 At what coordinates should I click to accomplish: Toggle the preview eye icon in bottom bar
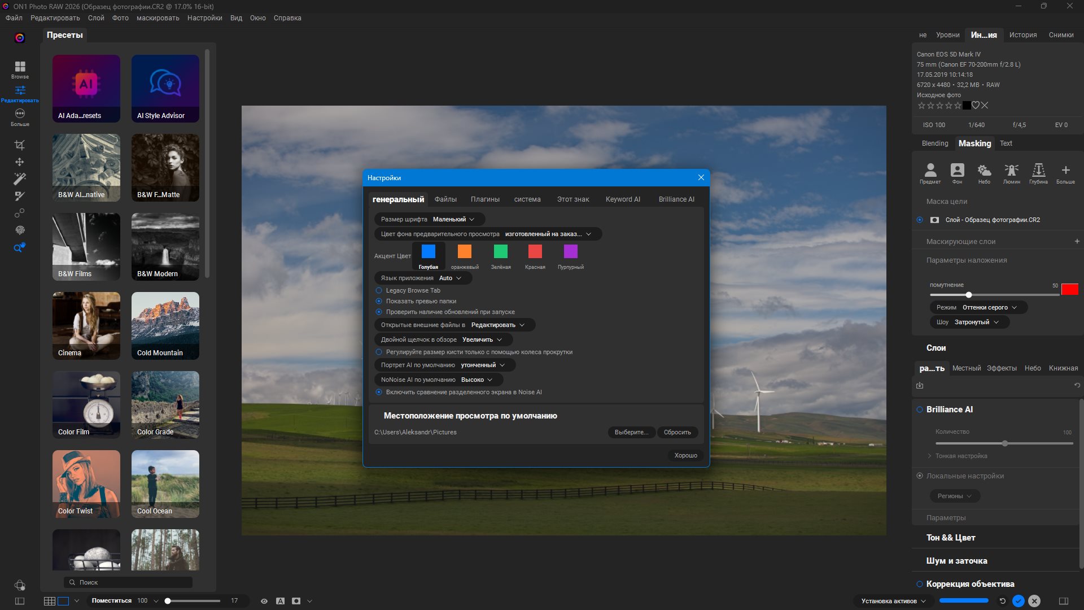coord(264,601)
